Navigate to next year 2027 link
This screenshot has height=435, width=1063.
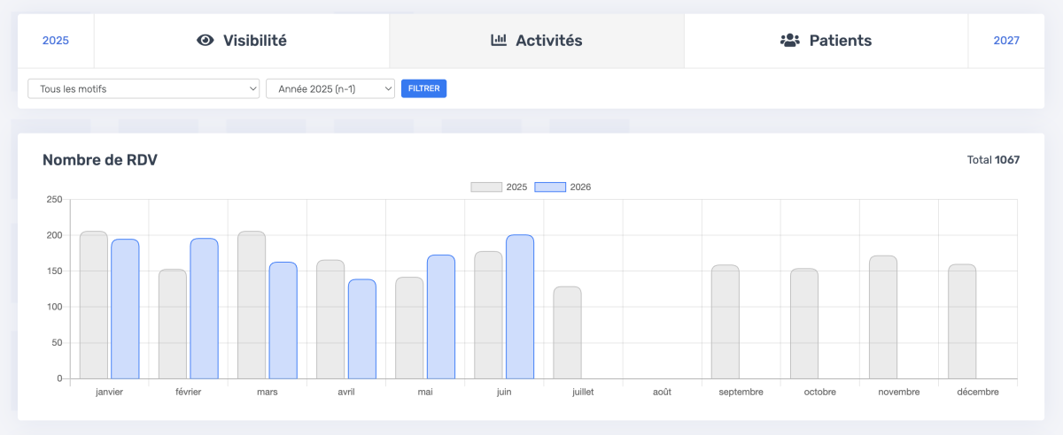click(x=1006, y=41)
